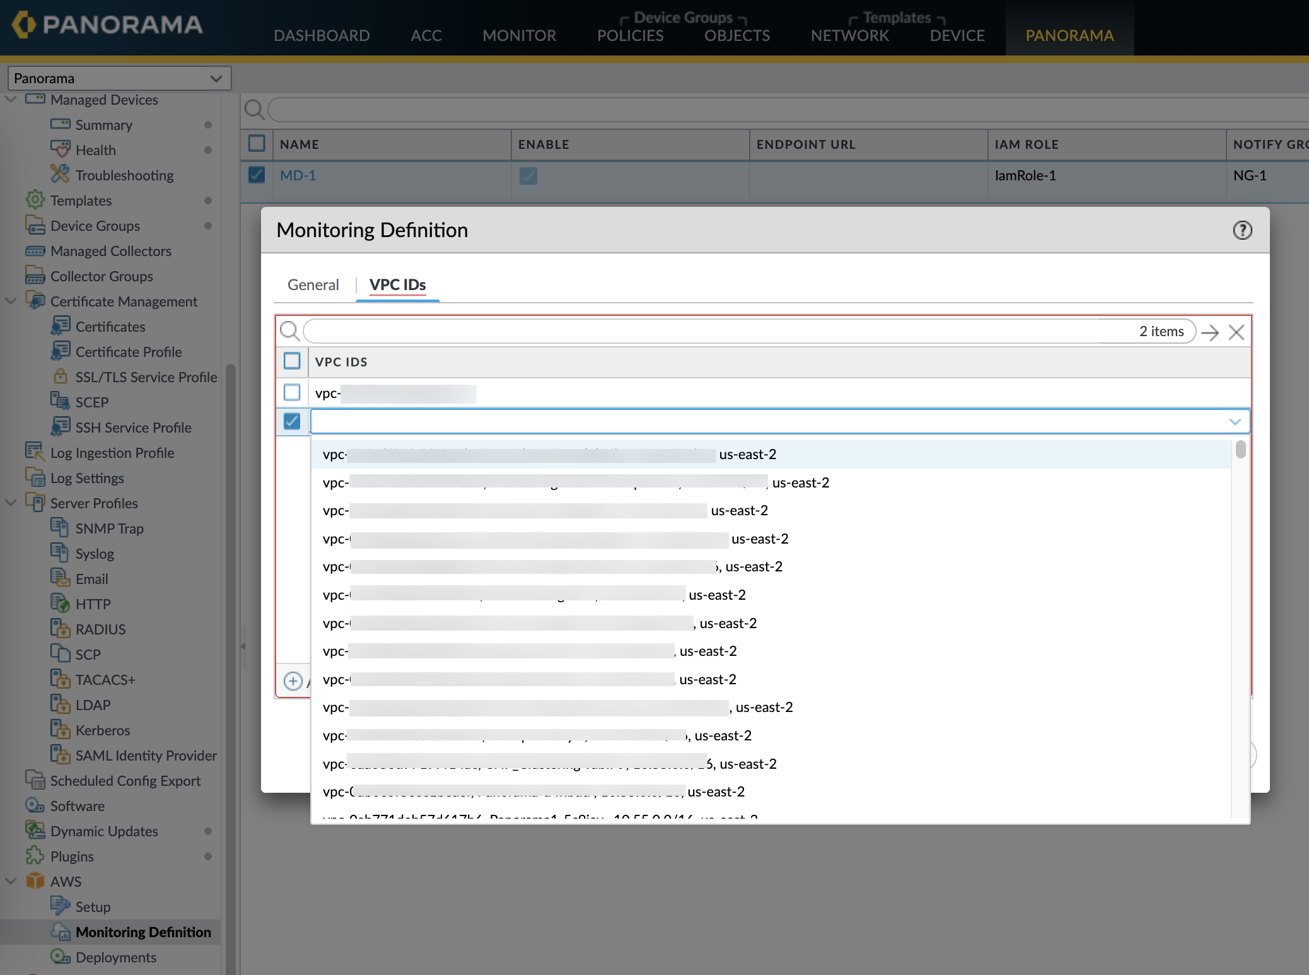Click the Certificates sidebar icon
Viewport: 1309px width, 975px height.
coord(60,326)
